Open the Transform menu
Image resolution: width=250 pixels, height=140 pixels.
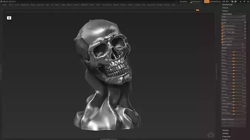pyautogui.click(x=151, y=5)
